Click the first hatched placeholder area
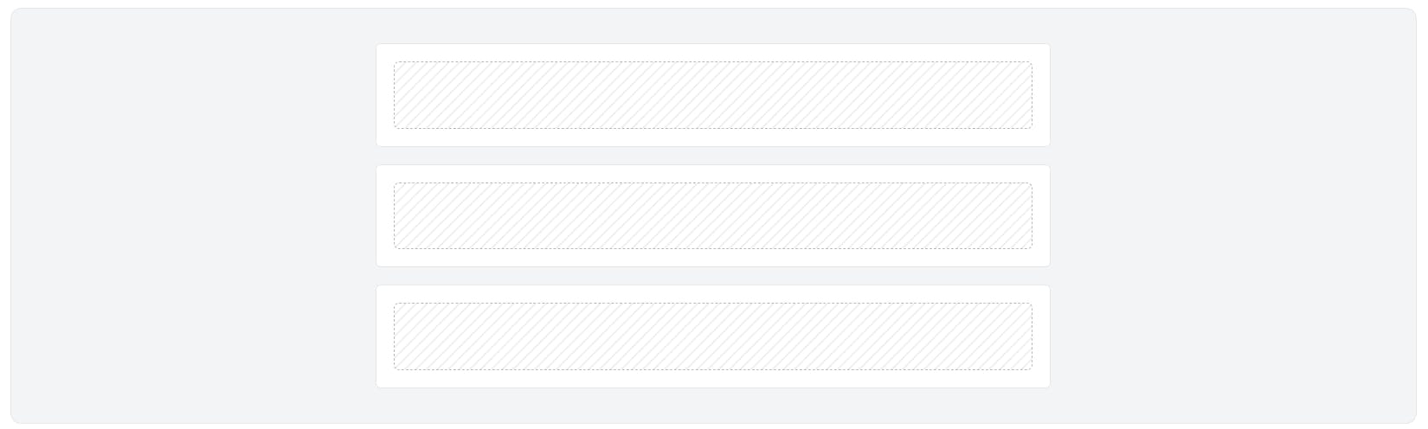1428x429 pixels. [x=712, y=95]
